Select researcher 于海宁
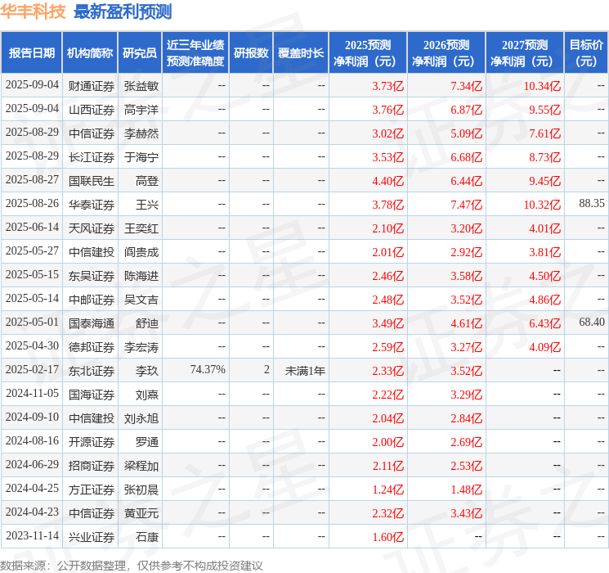 coord(141,157)
